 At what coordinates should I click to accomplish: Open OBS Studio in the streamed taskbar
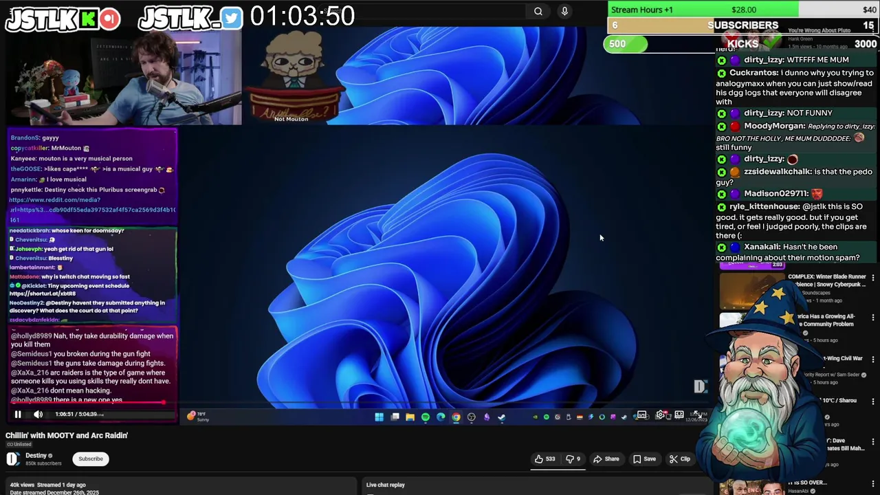(472, 417)
